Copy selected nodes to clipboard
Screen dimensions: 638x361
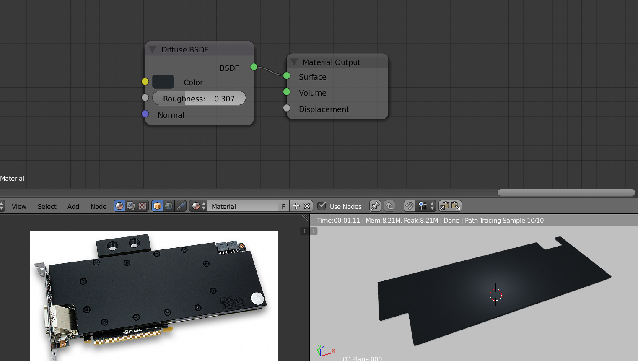pyautogui.click(x=444, y=206)
